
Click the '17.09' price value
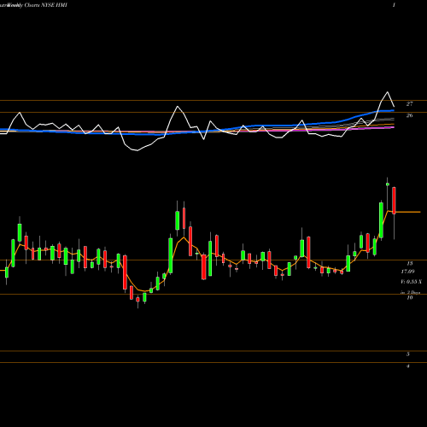pyautogui.click(x=407, y=272)
